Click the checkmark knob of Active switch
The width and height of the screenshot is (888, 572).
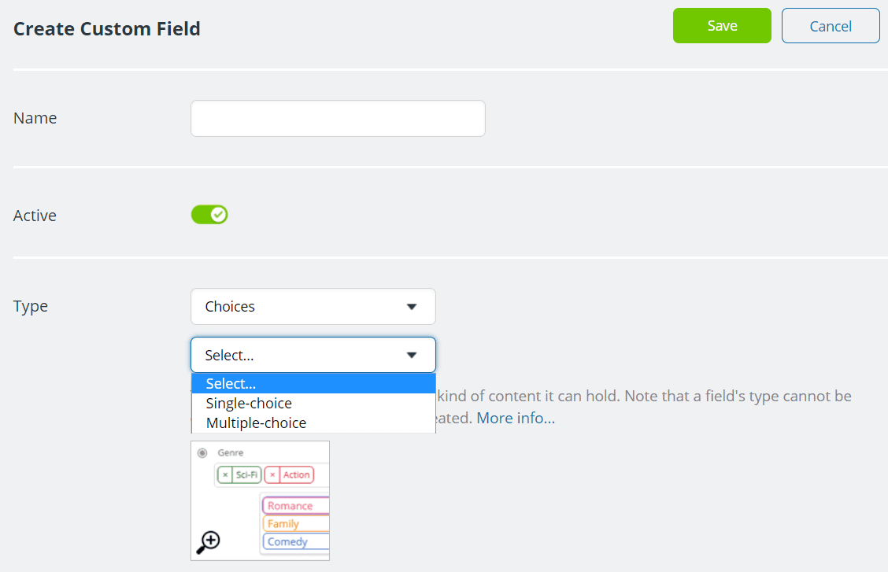pyautogui.click(x=218, y=215)
